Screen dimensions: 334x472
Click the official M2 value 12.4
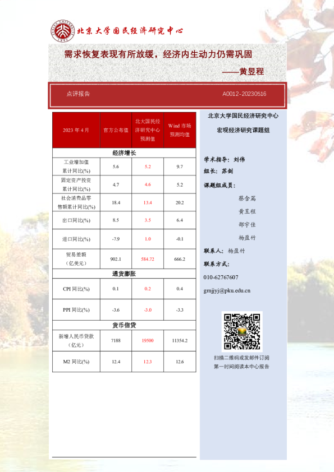coord(116,362)
